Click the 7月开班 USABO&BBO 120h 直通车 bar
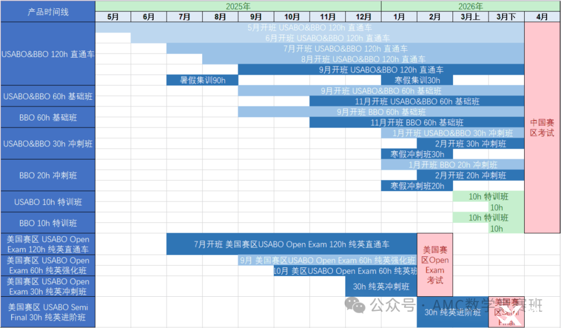This screenshot has height=328, width=561. [345, 48]
